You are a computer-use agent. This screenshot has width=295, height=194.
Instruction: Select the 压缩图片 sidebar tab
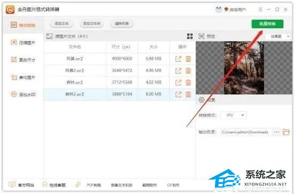pyautogui.click(x=23, y=43)
